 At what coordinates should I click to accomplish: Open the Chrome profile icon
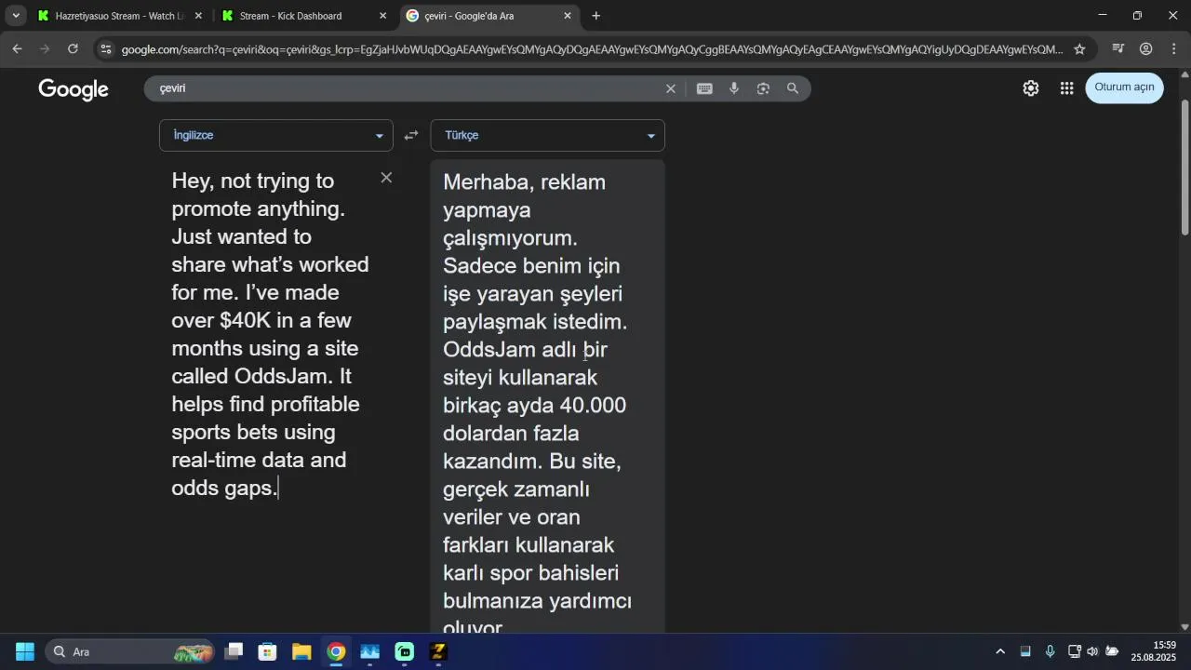(x=1146, y=48)
